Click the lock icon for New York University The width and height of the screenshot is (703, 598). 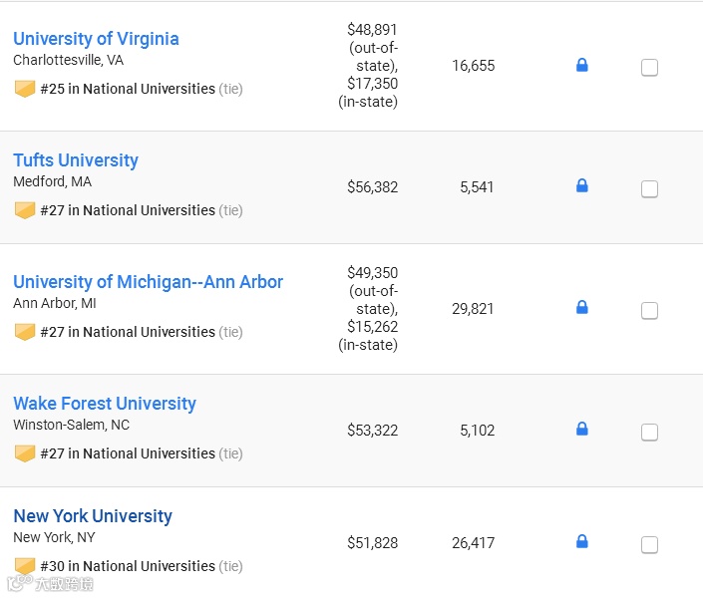pos(582,542)
